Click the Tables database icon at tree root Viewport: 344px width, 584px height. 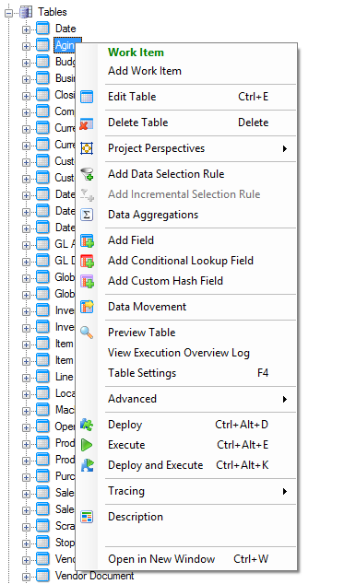tap(26, 12)
